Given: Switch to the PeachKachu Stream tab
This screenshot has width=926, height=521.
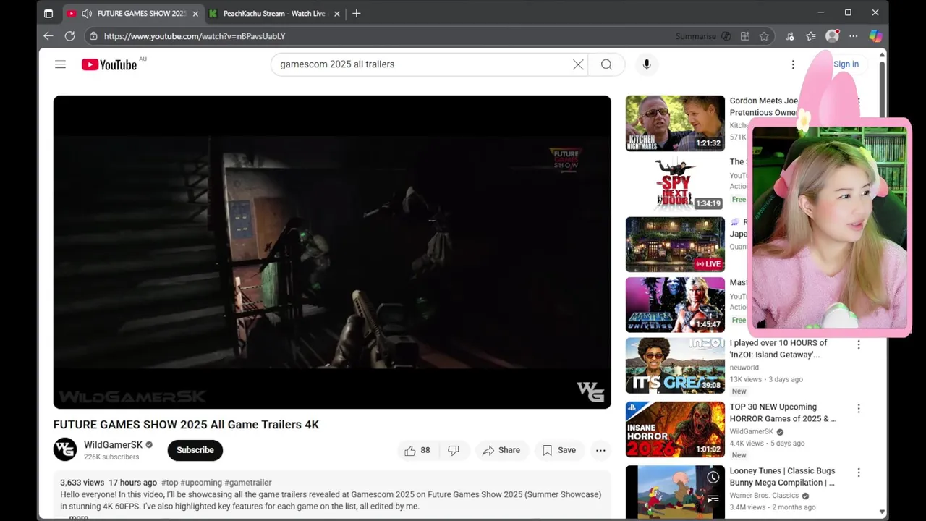Looking at the screenshot, I should click(x=274, y=13).
